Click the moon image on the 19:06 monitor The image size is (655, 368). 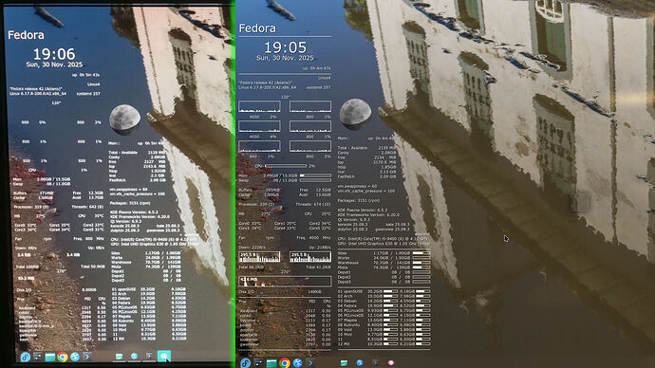pyautogui.click(x=124, y=119)
